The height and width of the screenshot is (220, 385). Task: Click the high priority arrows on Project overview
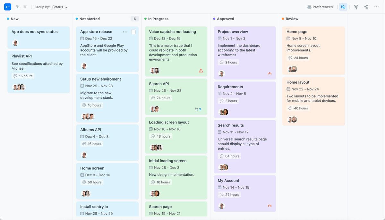click(269, 73)
